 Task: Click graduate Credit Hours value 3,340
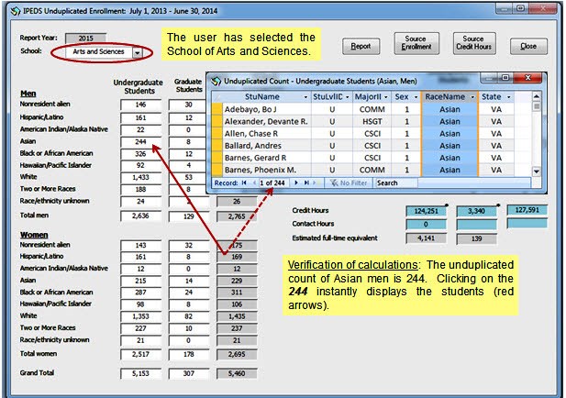point(476,211)
